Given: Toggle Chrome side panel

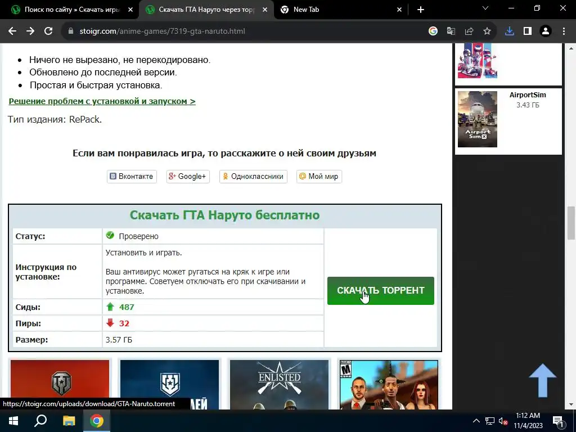Looking at the screenshot, I should (528, 31).
